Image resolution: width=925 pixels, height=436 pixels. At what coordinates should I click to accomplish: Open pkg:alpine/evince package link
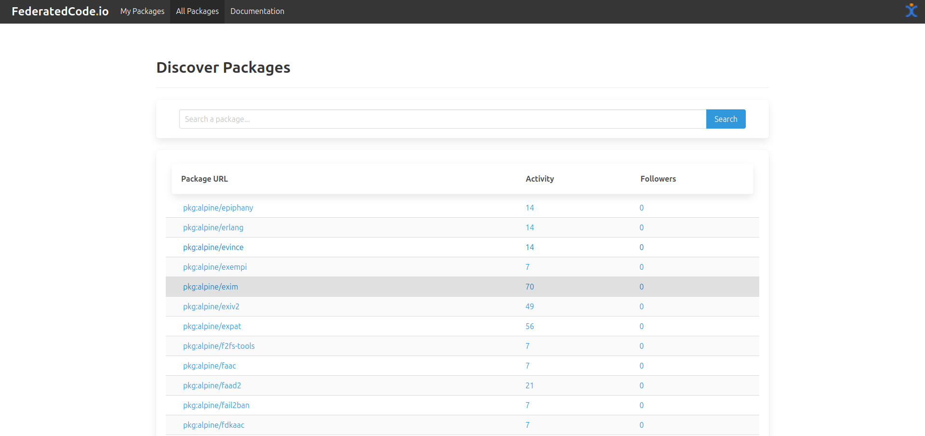click(213, 247)
